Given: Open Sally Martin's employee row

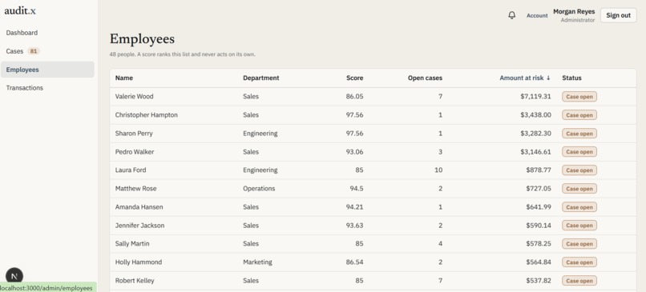Looking at the screenshot, I should click(x=373, y=243).
